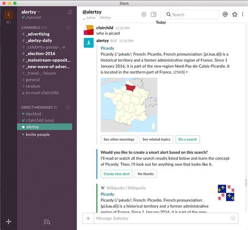Click the alertsy bot avatar
Image resolution: width=248 pixels, height=230 pixels.
[x=88, y=43]
